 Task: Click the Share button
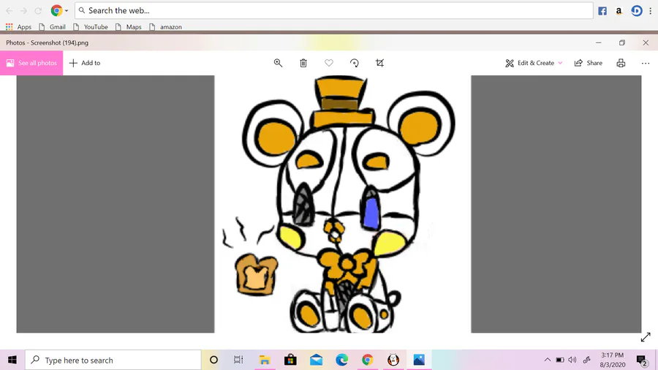tap(589, 63)
